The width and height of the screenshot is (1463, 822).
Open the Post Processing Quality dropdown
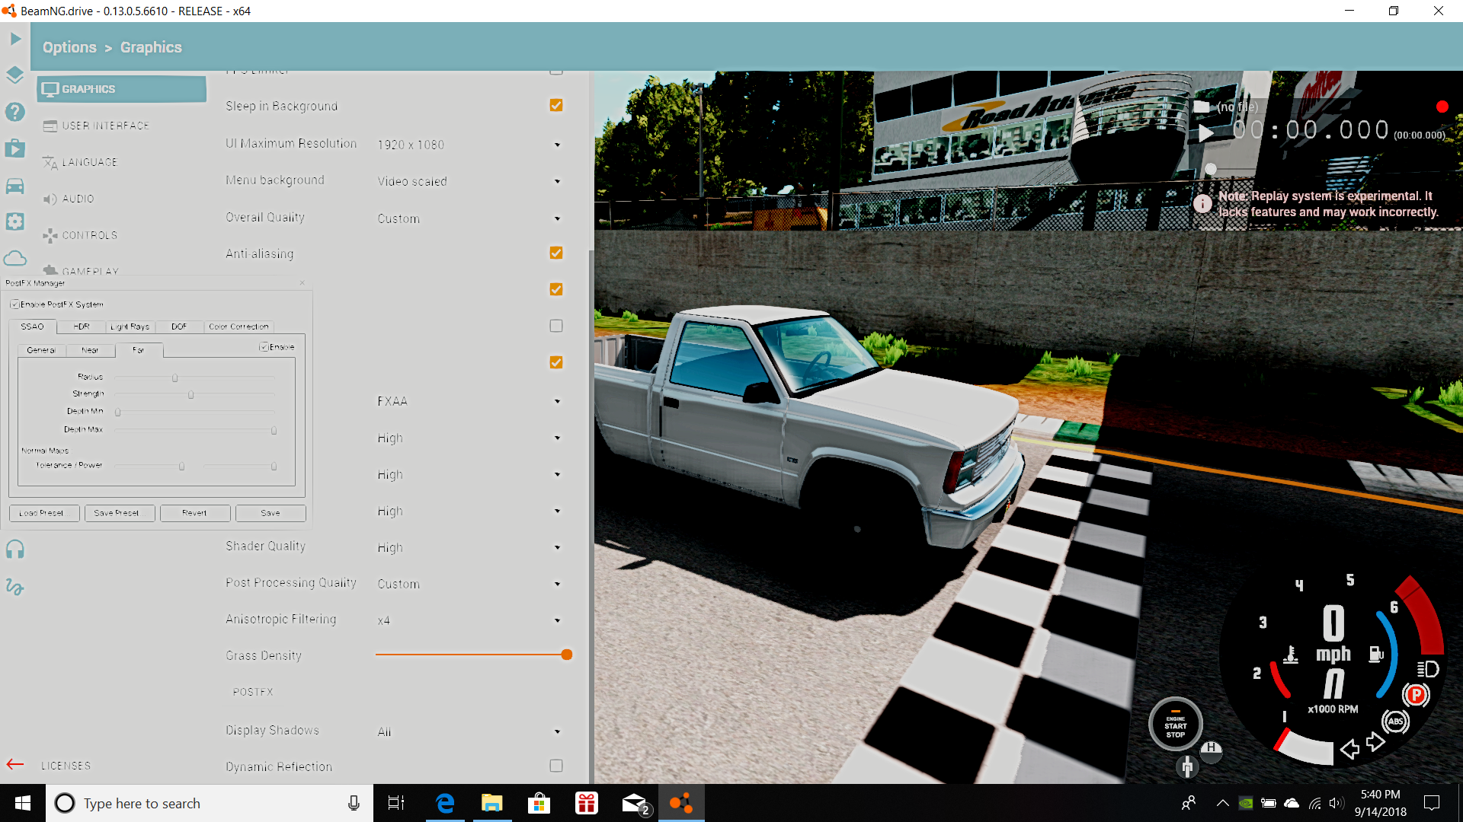click(x=469, y=584)
